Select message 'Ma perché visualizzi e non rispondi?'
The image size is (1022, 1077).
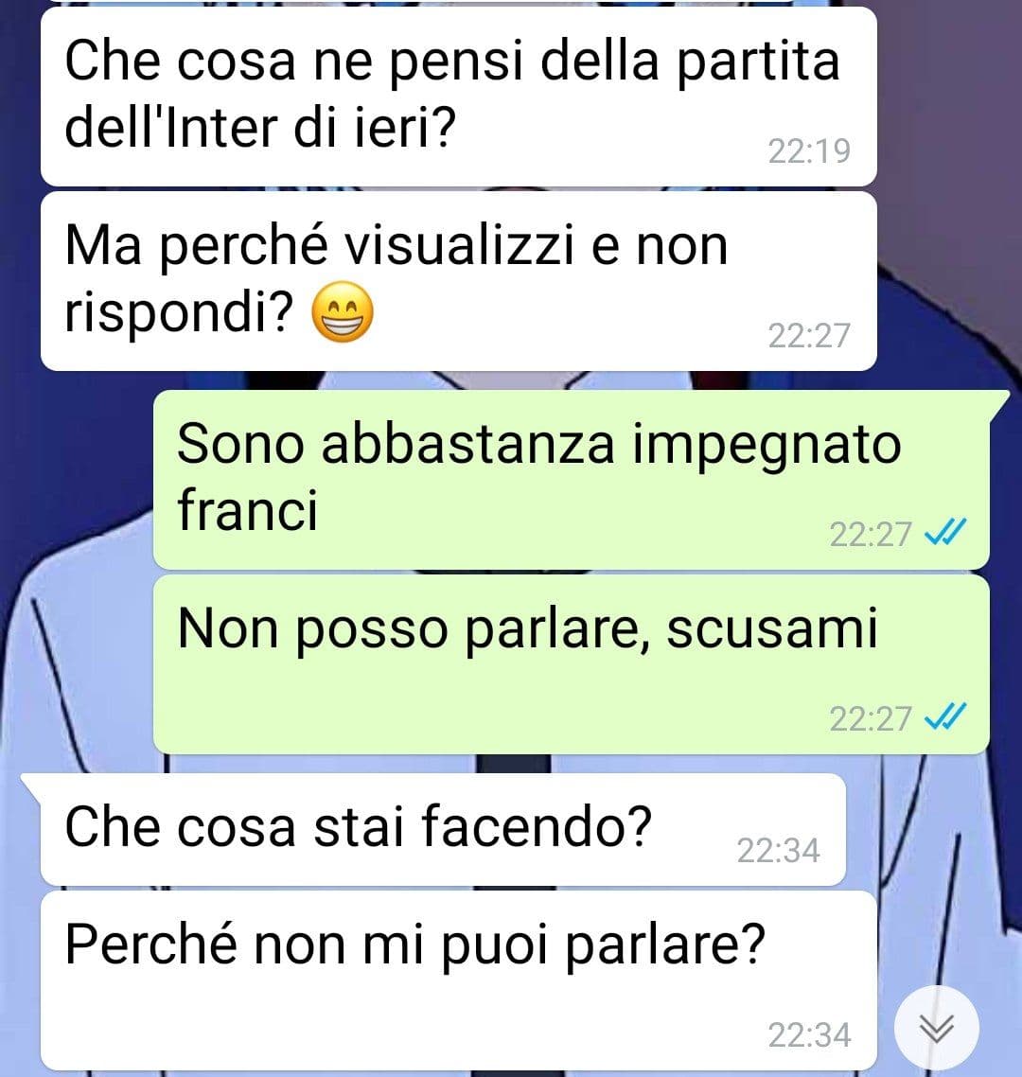point(459,282)
